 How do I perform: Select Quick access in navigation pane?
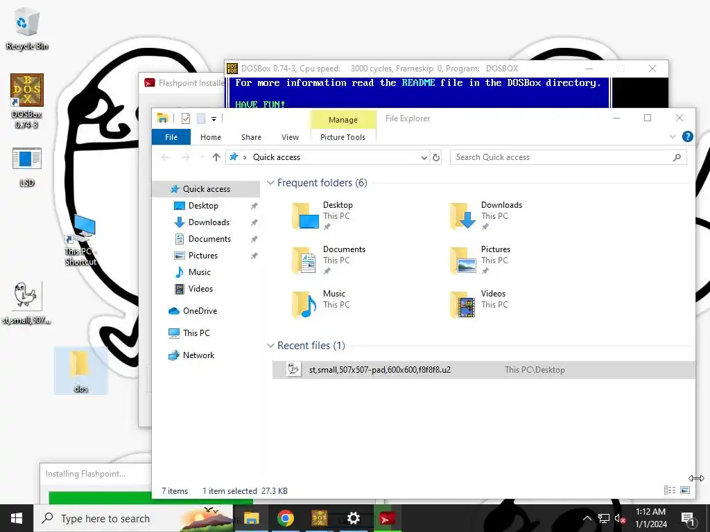[206, 189]
